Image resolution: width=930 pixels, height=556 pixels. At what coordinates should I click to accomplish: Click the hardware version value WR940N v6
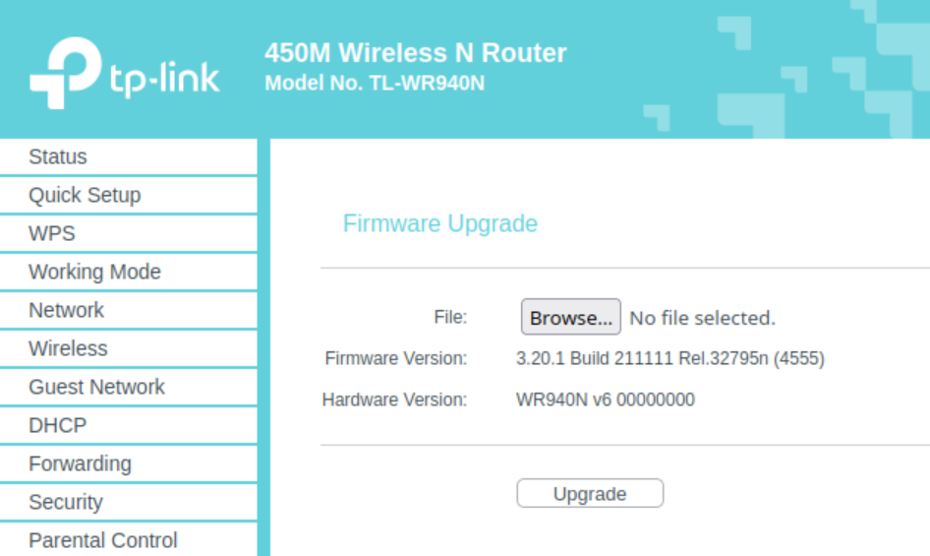[x=605, y=401]
